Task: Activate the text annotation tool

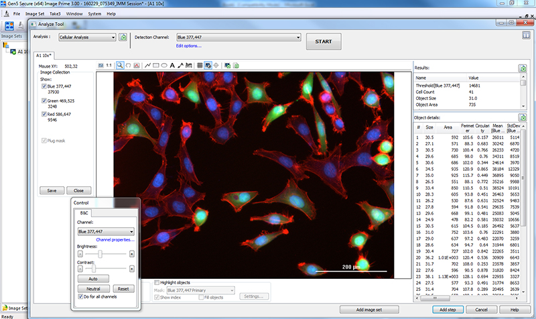Action: 172,65
